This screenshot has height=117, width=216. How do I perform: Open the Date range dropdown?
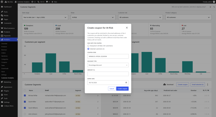pyautogui.click(x=45, y=18)
